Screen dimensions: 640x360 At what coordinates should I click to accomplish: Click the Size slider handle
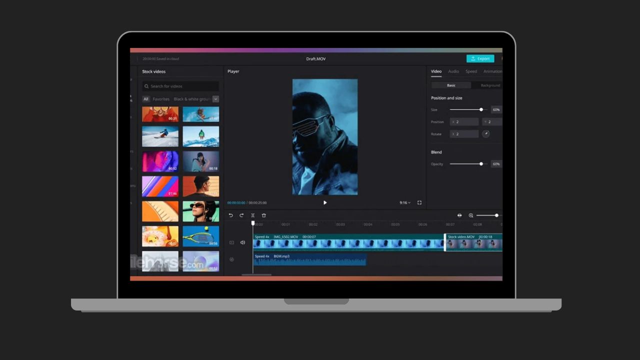pyautogui.click(x=481, y=109)
